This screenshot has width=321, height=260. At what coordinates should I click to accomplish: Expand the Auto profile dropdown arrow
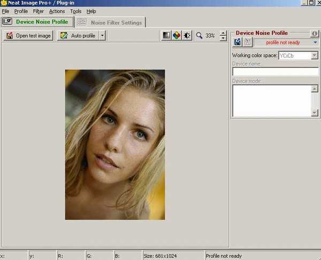pyautogui.click(x=102, y=36)
